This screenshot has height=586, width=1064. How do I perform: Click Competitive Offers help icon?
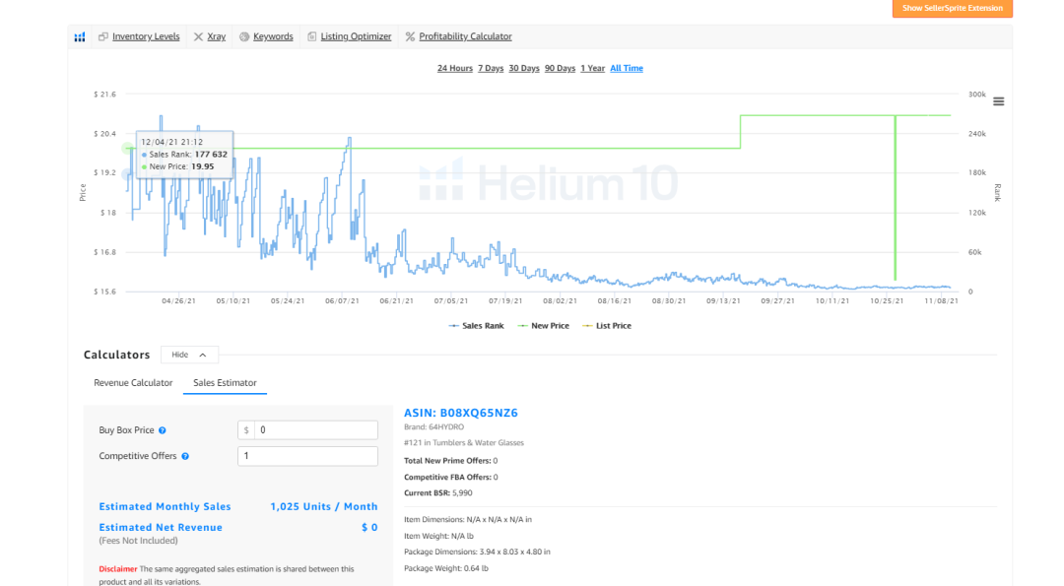[x=185, y=456]
